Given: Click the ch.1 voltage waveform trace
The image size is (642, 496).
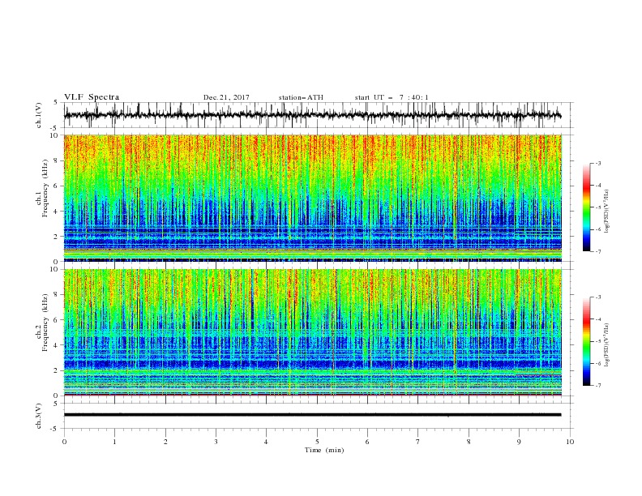Looking at the screenshot, I should pyautogui.click(x=312, y=115).
